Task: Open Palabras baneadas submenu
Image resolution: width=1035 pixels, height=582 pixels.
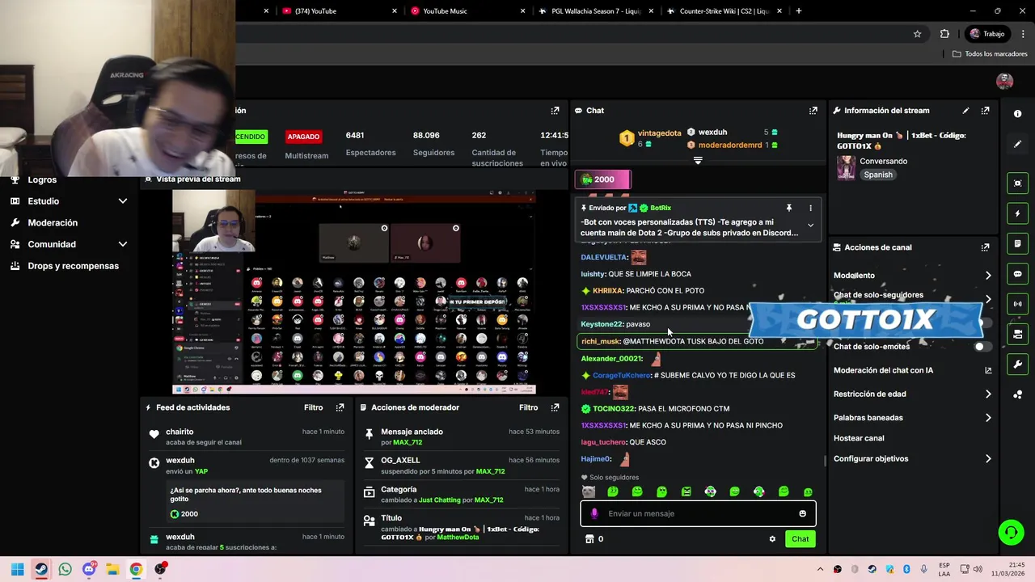Action: 987,418
